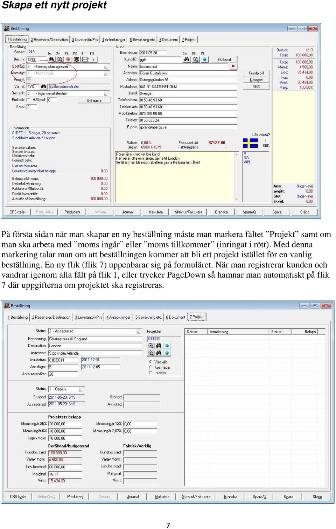Click the Swedish flag currency icon
Image resolution: width=336 pixels, height=529 pixels.
250,143
